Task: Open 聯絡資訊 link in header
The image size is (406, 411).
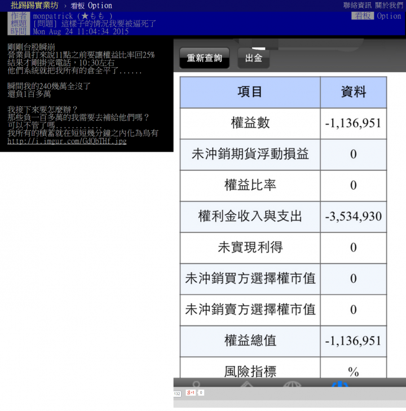Action: [358, 5]
